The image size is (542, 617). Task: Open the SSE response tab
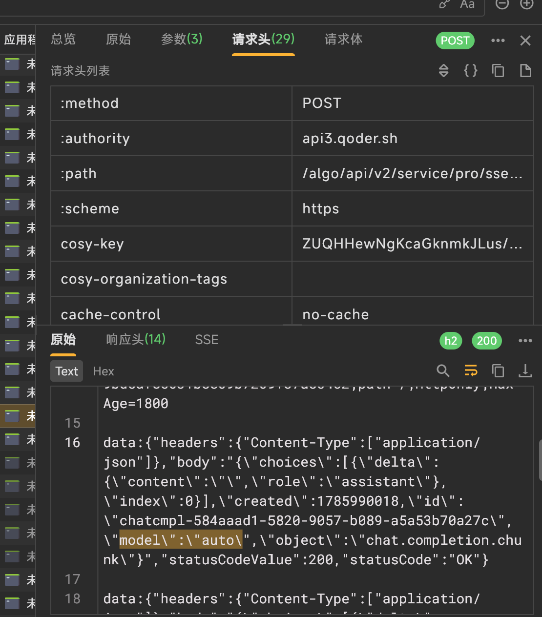coord(207,340)
